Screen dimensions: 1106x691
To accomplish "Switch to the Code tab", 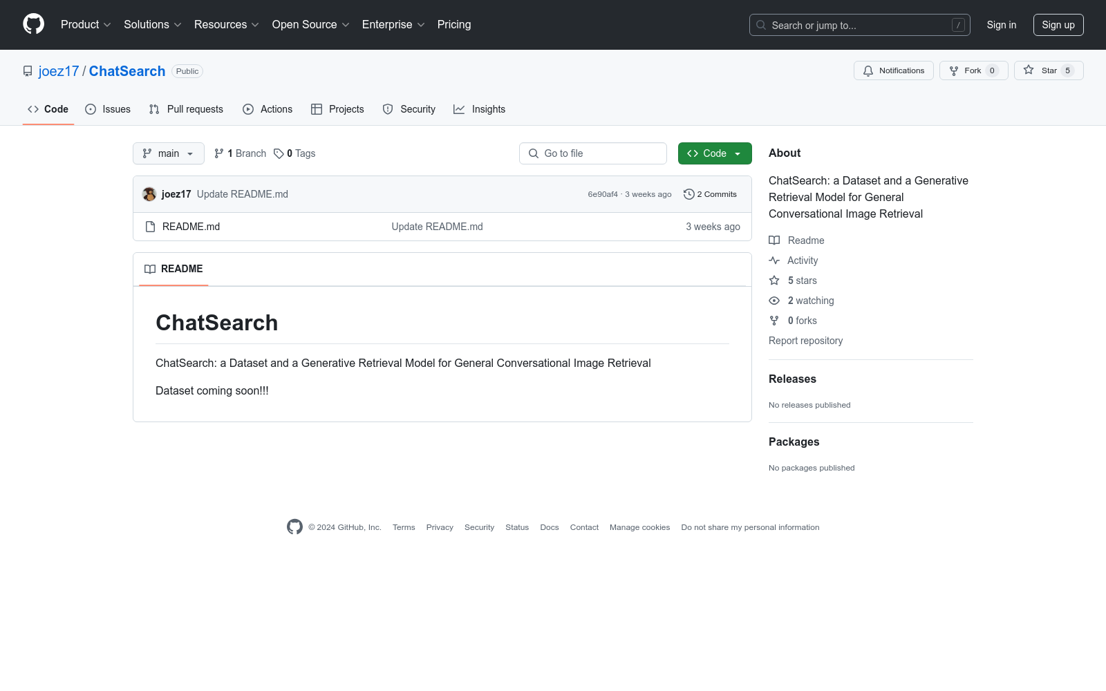I will click(x=48, y=109).
